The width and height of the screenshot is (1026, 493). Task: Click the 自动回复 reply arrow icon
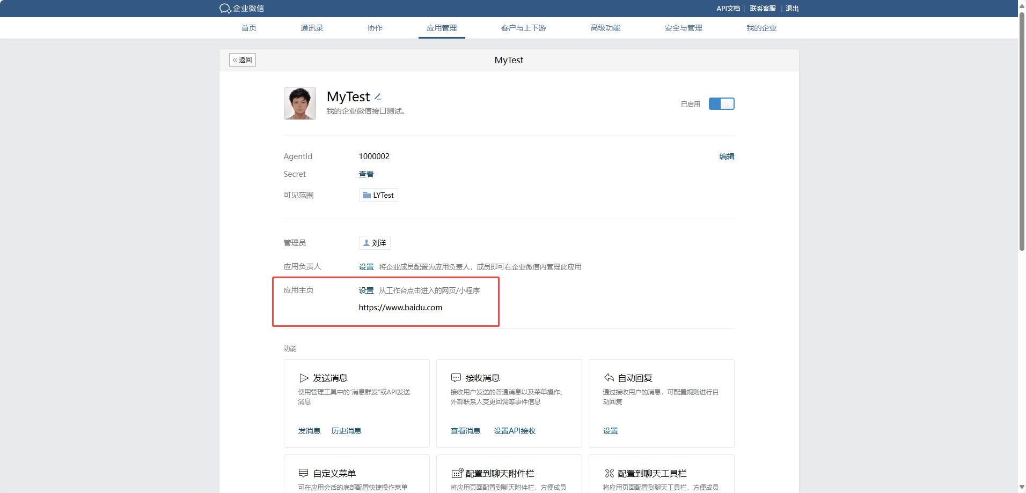coord(609,378)
